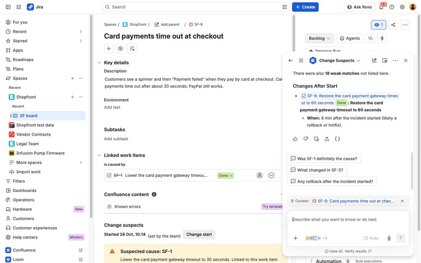This screenshot has width=421, height=263.
Task: Click the microphone icon in chat input
Action: [x=389, y=238]
